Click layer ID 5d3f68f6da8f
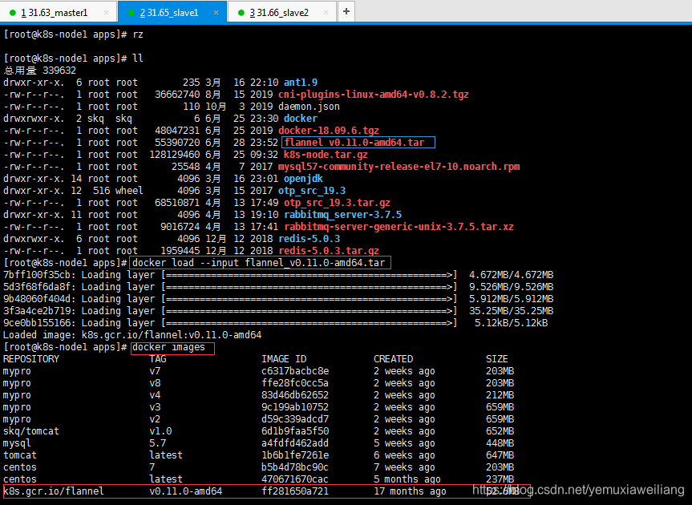The width and height of the screenshot is (692, 505). [37, 287]
